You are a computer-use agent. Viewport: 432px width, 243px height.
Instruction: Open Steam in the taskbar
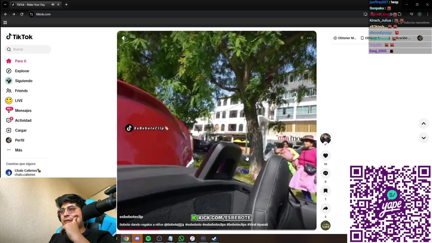tap(214, 239)
